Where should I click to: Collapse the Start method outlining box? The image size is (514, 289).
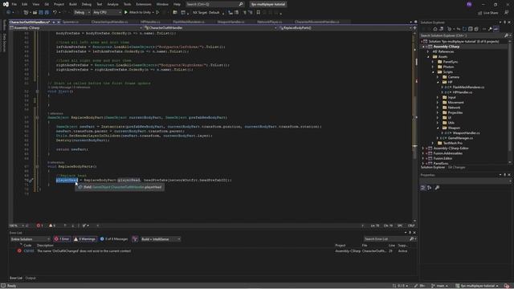click(37, 92)
